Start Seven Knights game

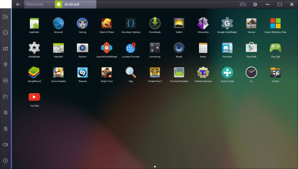(x=58, y=72)
